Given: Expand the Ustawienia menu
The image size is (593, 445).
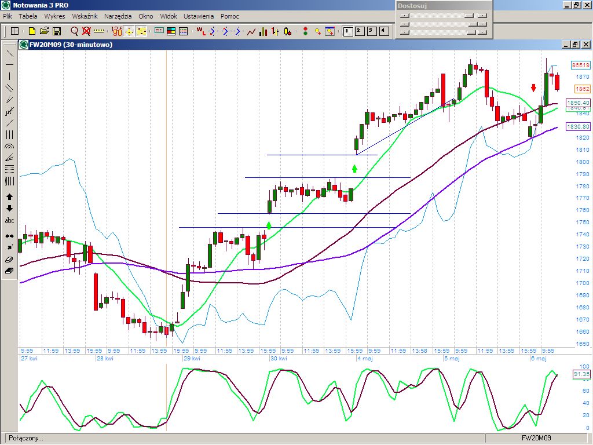Looking at the screenshot, I should (198, 16).
